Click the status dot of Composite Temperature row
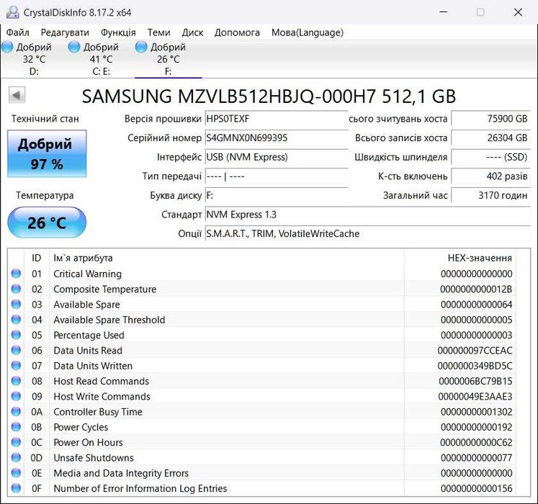This screenshot has height=504, width=538. (x=16, y=289)
